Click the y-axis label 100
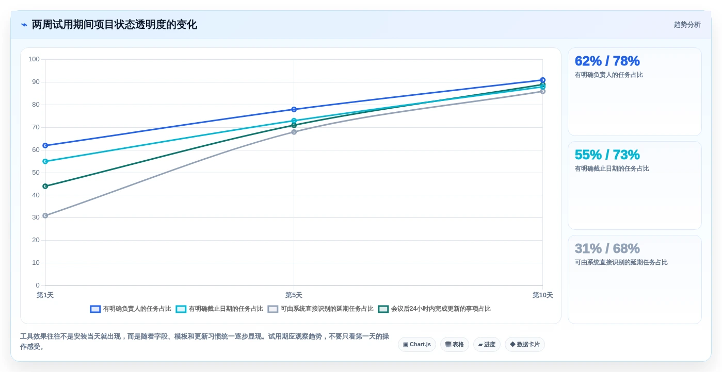Image resolution: width=722 pixels, height=372 pixels. (x=34, y=59)
